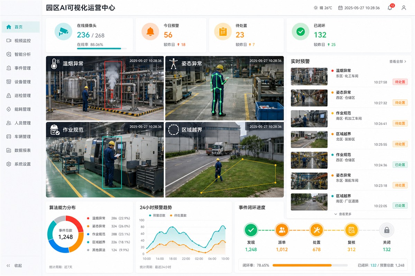Click the 闭环率 78.65% progress bar
This screenshot has height=276, width=415.
tap(310, 265)
